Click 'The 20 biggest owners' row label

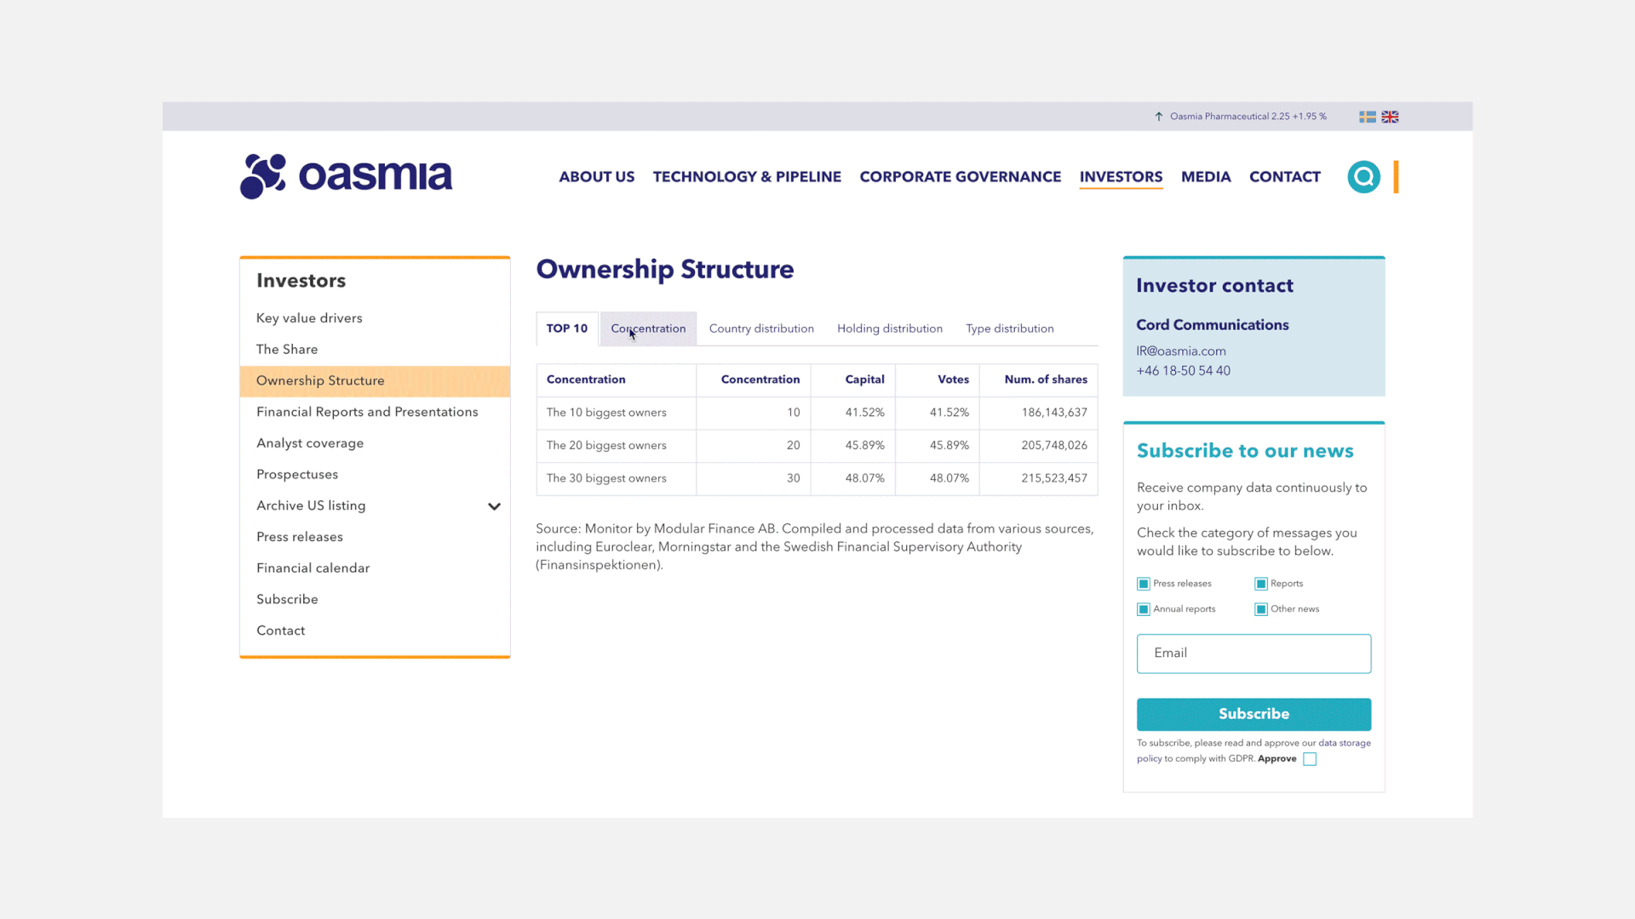(x=606, y=446)
